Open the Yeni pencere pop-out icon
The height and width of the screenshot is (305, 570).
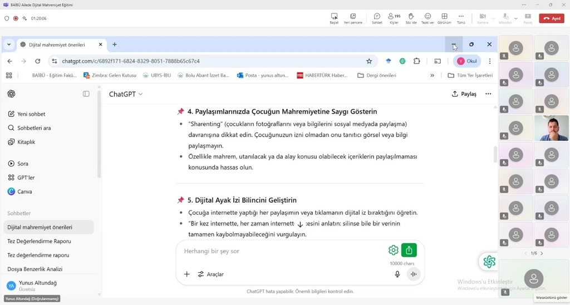pos(353,18)
